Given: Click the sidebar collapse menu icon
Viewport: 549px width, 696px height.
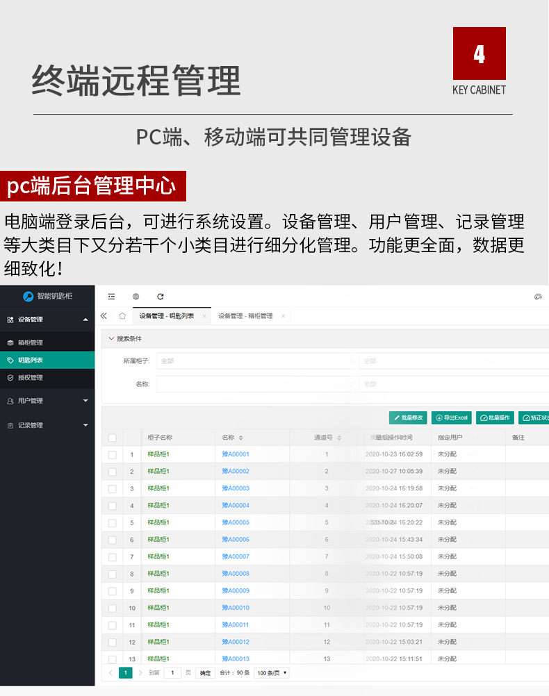Looking at the screenshot, I should (x=111, y=297).
